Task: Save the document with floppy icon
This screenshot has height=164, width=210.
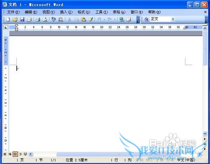Action: coord(22,19)
